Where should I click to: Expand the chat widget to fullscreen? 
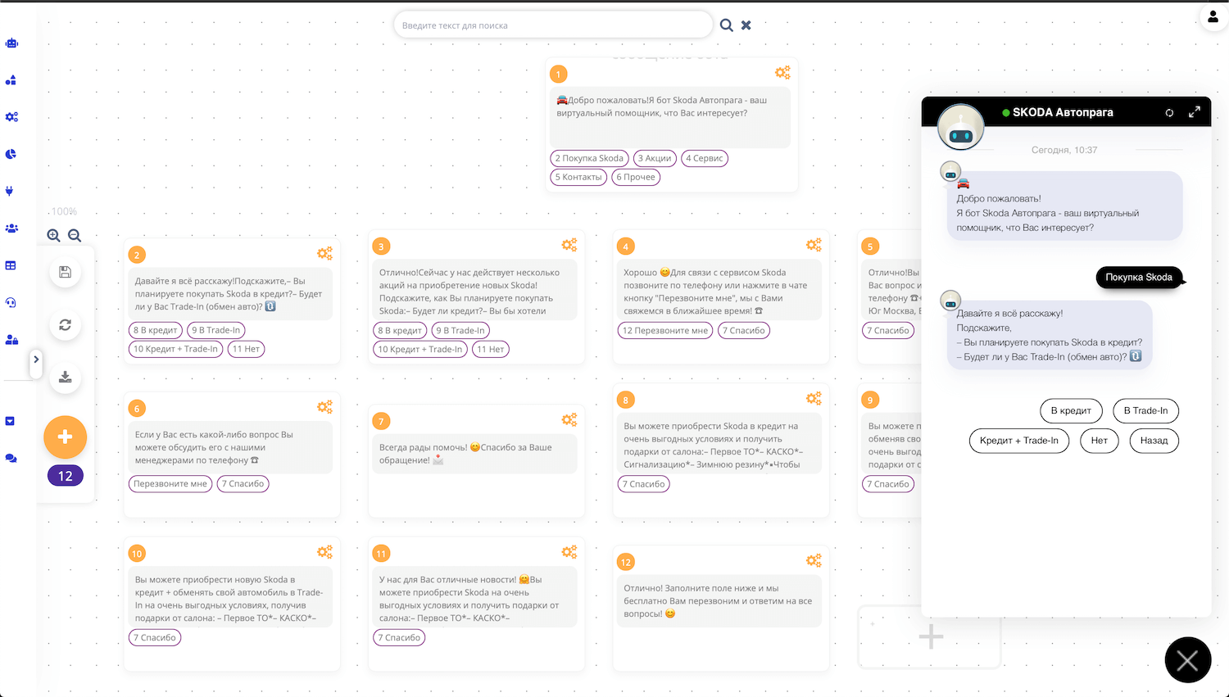pos(1195,112)
